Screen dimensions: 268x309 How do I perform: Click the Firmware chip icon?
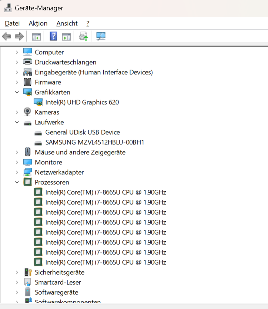click(27, 82)
